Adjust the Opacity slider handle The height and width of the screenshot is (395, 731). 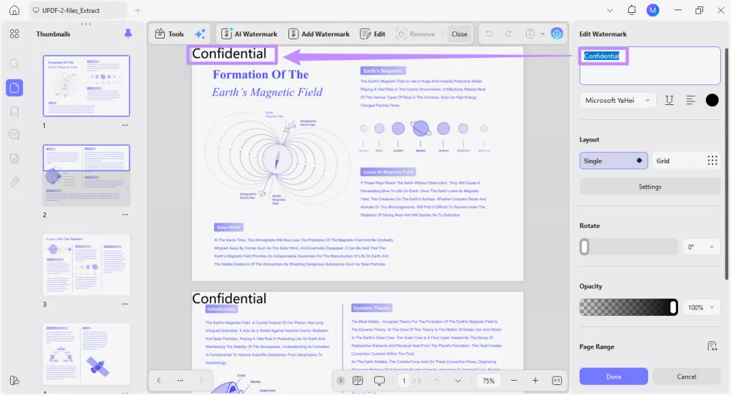tap(673, 307)
